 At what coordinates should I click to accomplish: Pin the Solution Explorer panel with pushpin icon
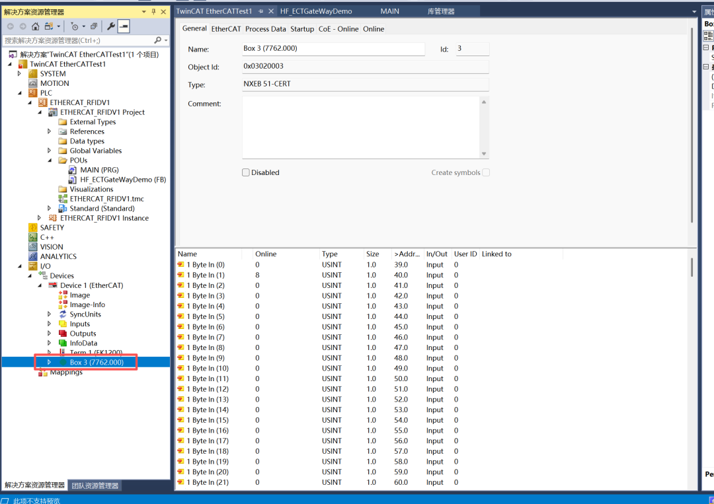pyautogui.click(x=154, y=12)
